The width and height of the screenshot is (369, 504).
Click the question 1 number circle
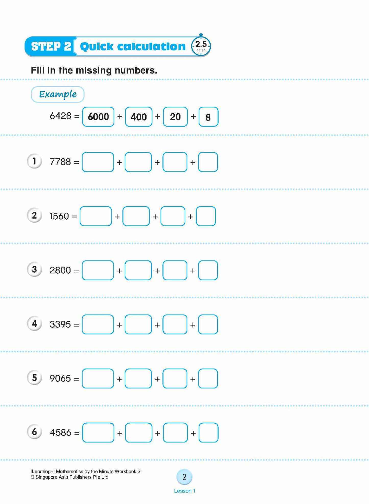[x=34, y=161]
